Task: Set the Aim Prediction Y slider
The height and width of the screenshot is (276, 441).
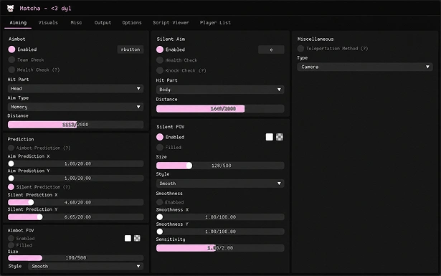Action: pyautogui.click(x=76, y=179)
